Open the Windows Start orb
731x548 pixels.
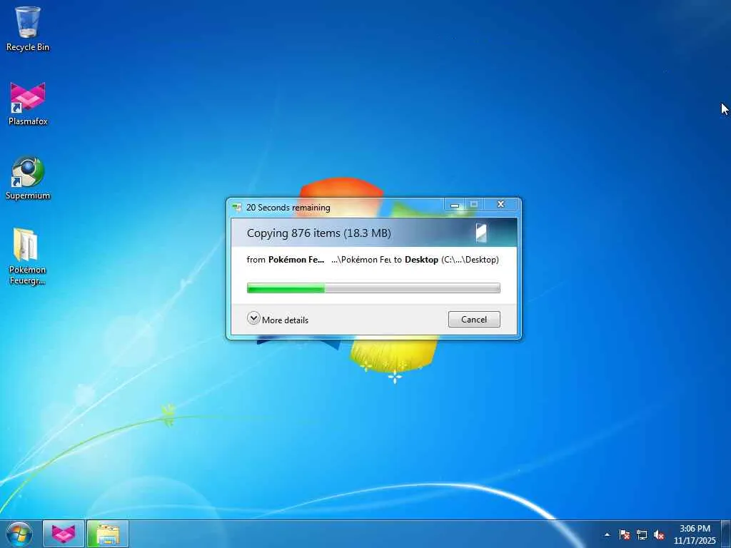click(x=19, y=534)
